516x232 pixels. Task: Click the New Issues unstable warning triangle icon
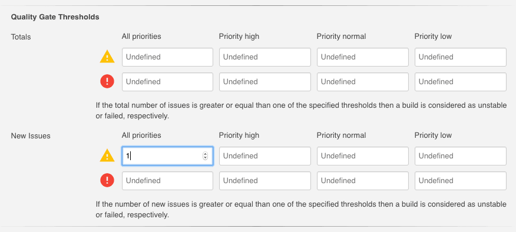click(107, 155)
